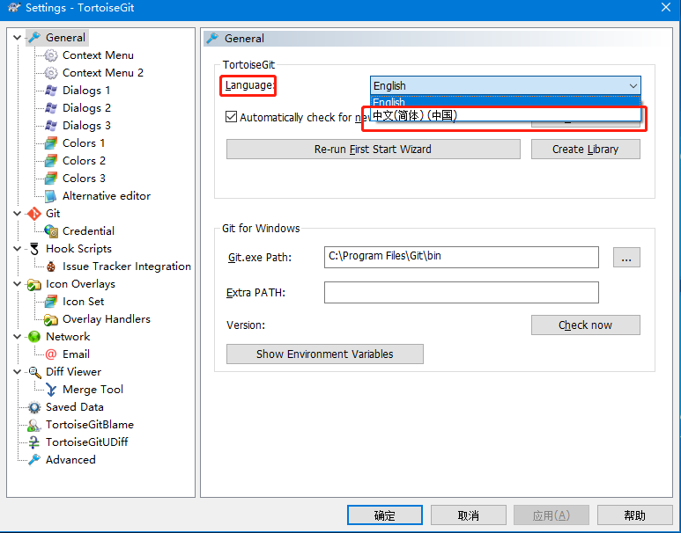Click the Dialogs 1 windows icon
The image size is (681, 533).
click(x=51, y=91)
